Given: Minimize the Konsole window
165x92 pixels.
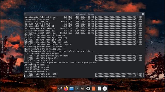Looking at the screenshot, I should tap(137, 14).
